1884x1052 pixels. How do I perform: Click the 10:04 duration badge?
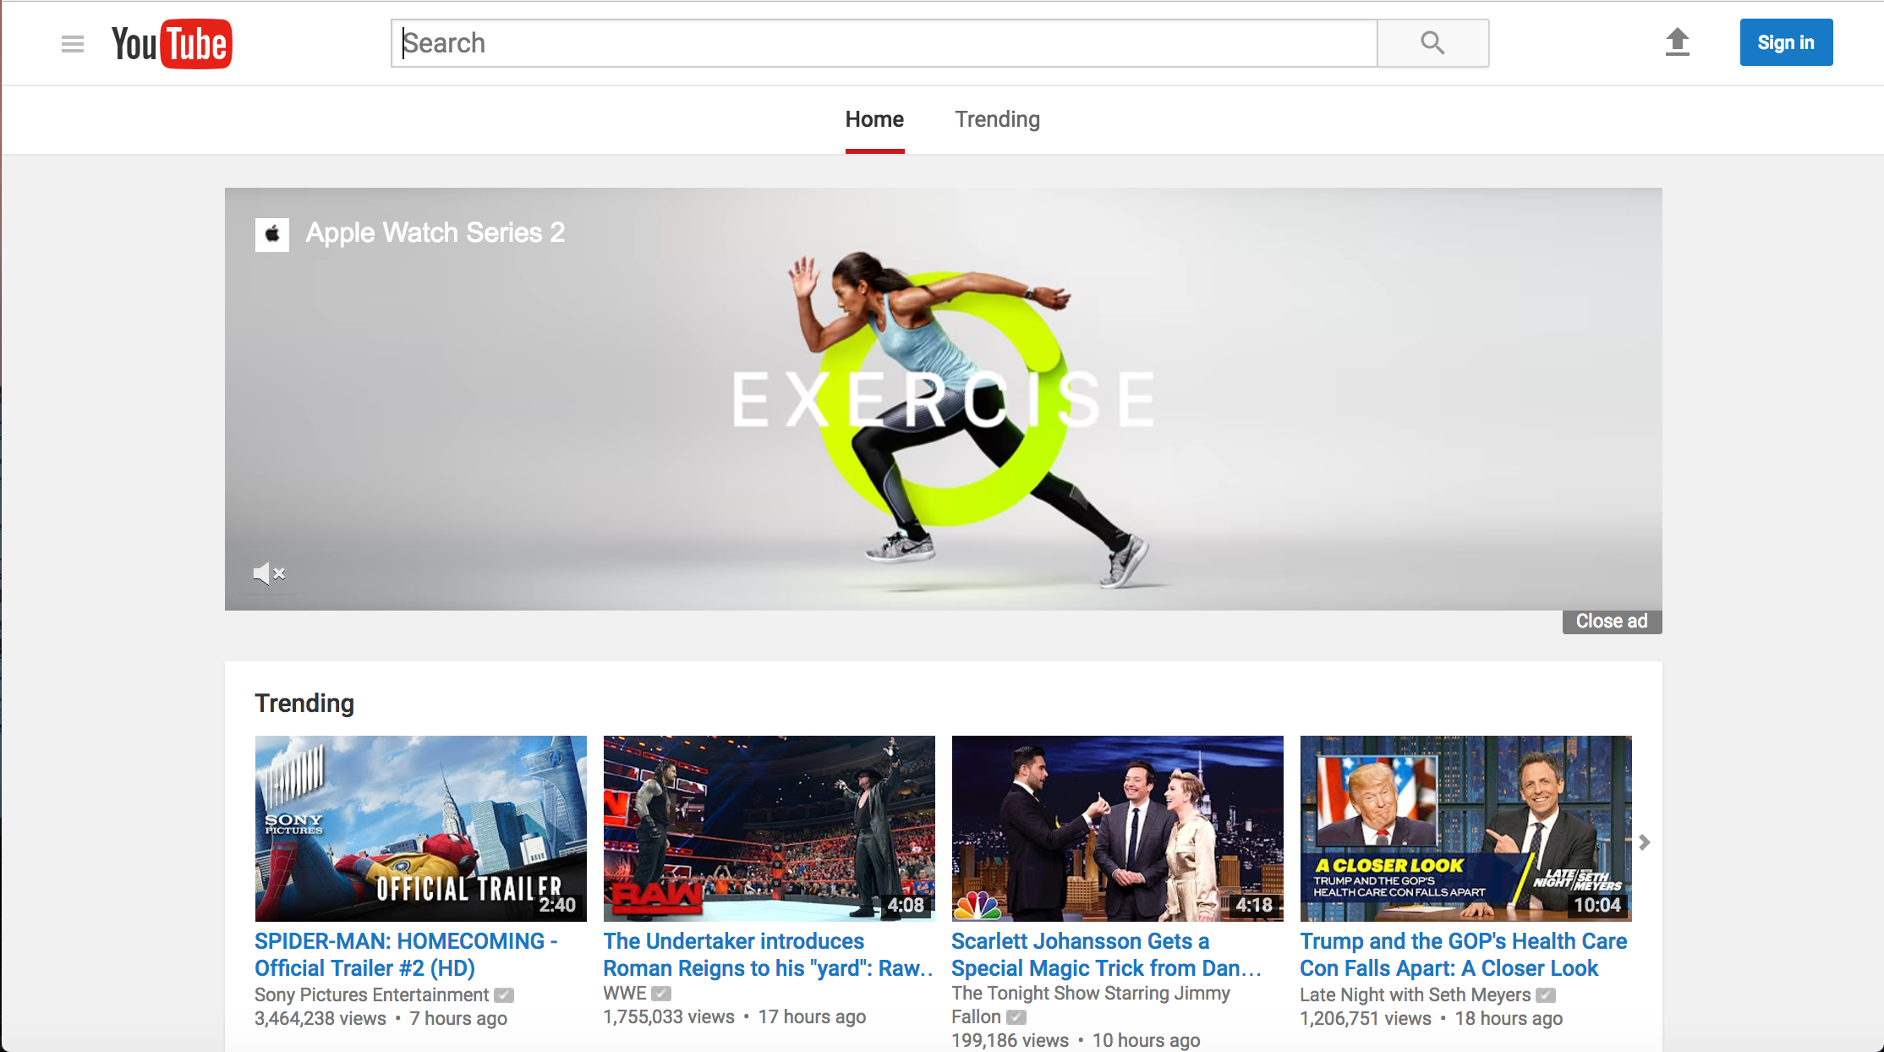tap(1597, 905)
